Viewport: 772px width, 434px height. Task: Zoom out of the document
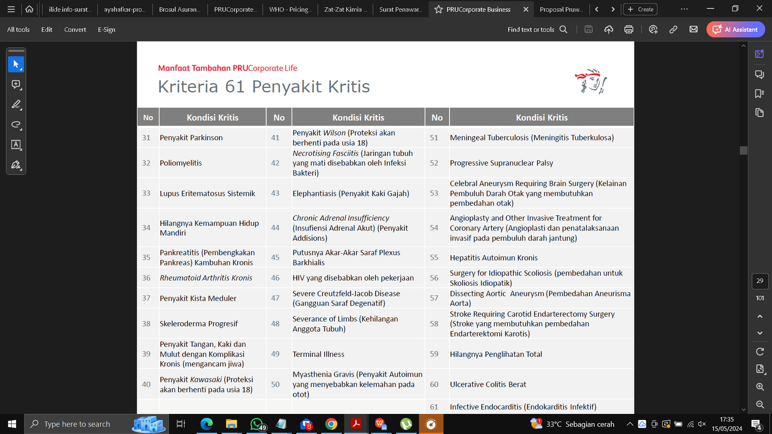coord(760,405)
